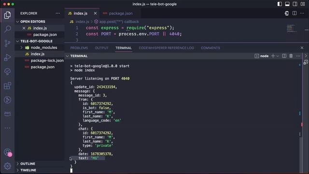Open the AWS toolkit icon in activity bar

8,114
